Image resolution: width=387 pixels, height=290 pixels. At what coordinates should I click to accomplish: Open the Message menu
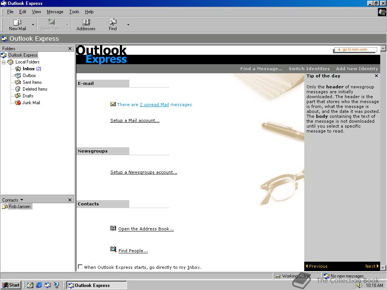click(x=55, y=12)
